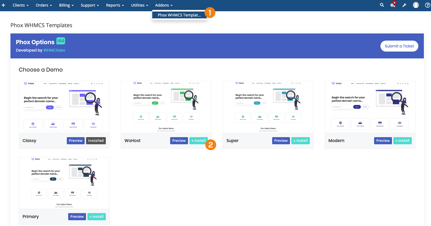This screenshot has height=226, width=431.
Task: Open the help question mark icon
Action: [x=427, y=5]
